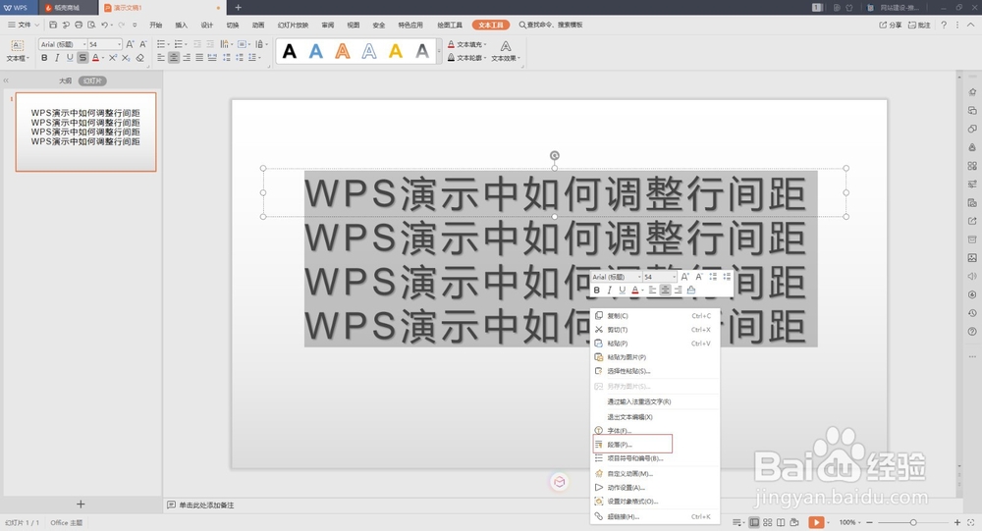Screen dimensions: 982x531
Task: Choose 复制(C) from the context menu
Action: tap(654, 316)
